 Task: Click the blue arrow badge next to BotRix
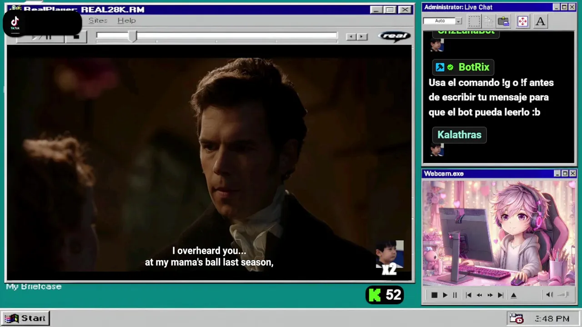click(x=440, y=67)
